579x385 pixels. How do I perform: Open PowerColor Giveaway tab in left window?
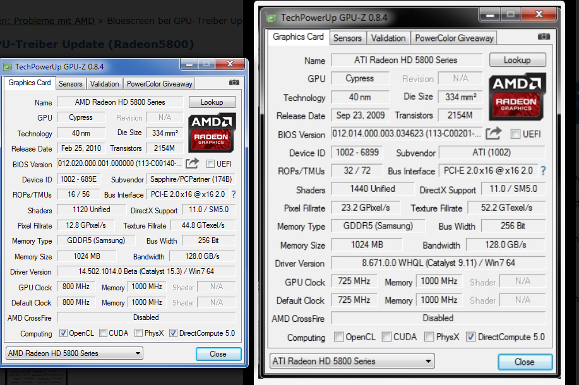[x=160, y=84]
